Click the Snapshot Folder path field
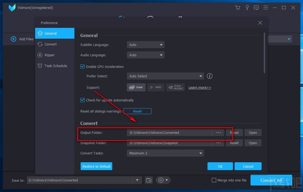Viewport: 303px width, 192px height. tap(169, 143)
